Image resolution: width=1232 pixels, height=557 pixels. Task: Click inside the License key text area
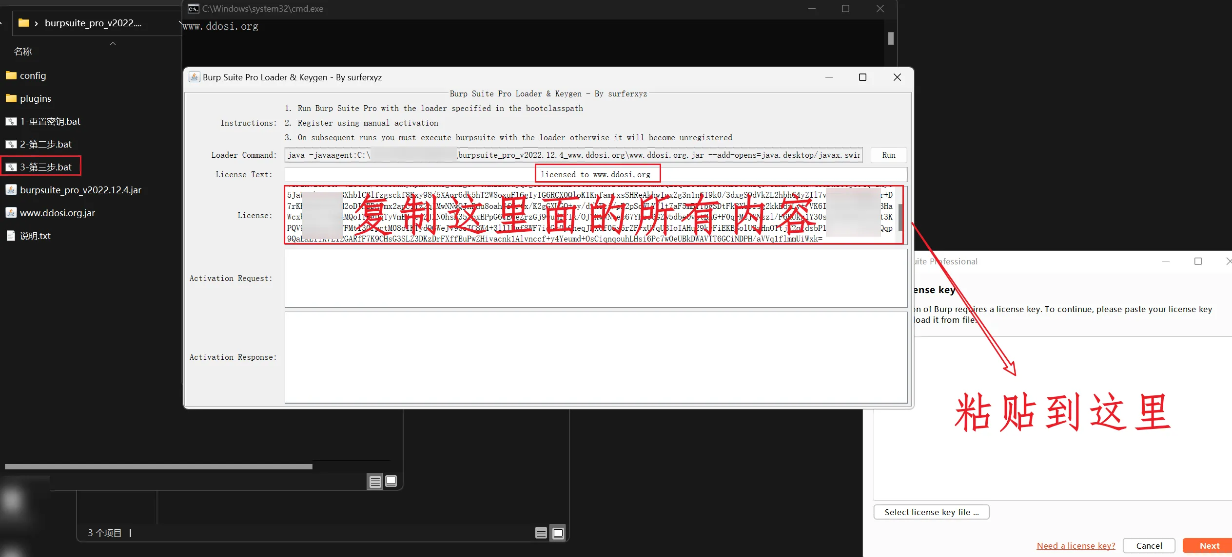(594, 215)
